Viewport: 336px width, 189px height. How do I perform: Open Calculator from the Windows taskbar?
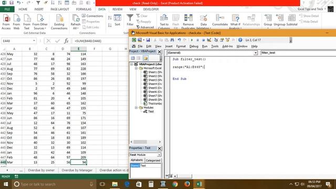tap(151, 184)
